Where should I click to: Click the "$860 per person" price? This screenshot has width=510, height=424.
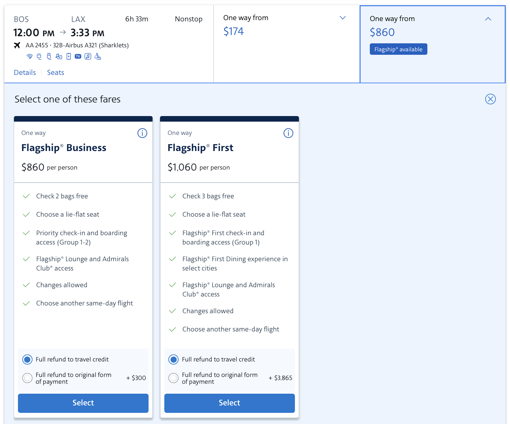click(x=50, y=167)
